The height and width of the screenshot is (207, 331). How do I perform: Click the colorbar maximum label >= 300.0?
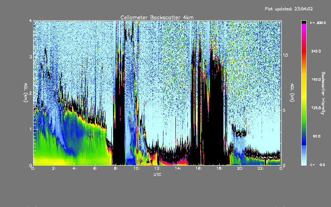(x=318, y=23)
